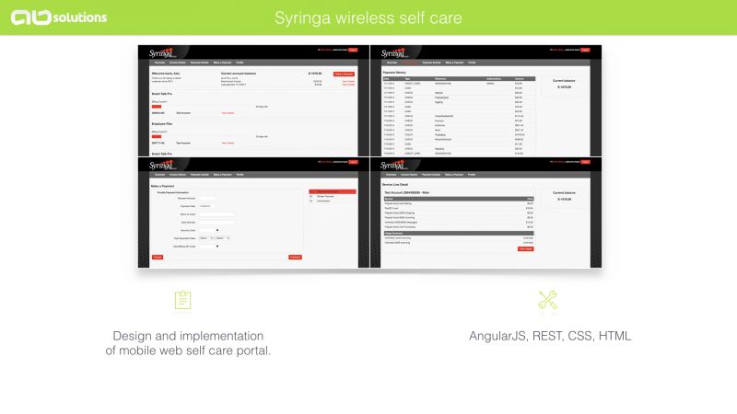
Task: Click Current balance box in the Service Line Detail screenshot
Action: [564, 198]
